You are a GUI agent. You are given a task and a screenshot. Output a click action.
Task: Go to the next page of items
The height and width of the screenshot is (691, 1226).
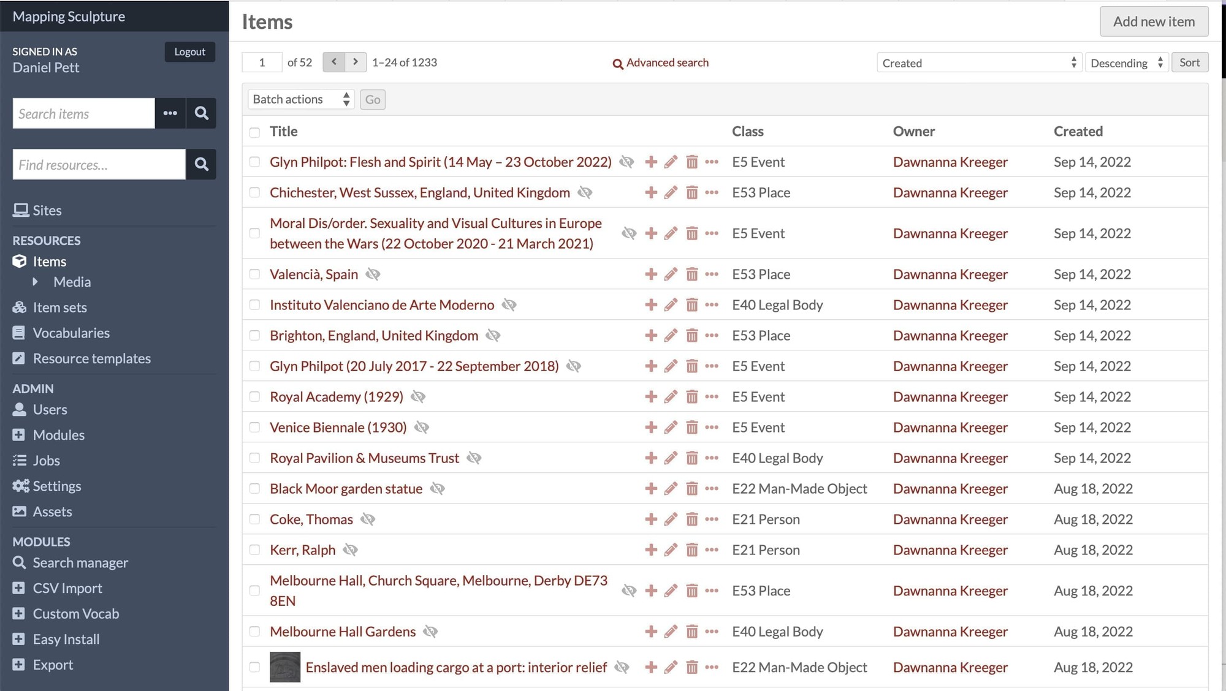356,62
